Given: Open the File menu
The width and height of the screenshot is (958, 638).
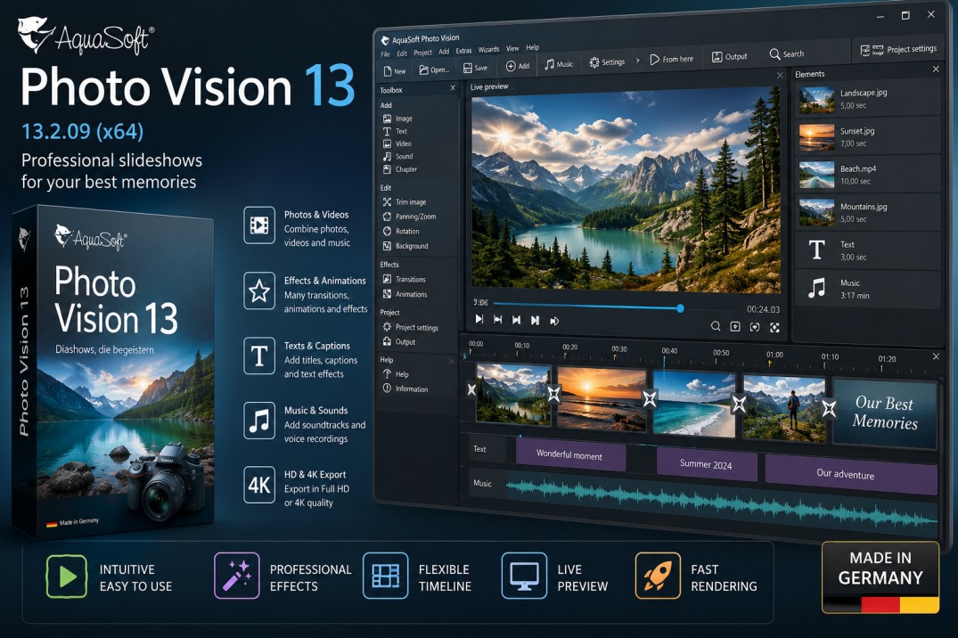Looking at the screenshot, I should [x=386, y=54].
